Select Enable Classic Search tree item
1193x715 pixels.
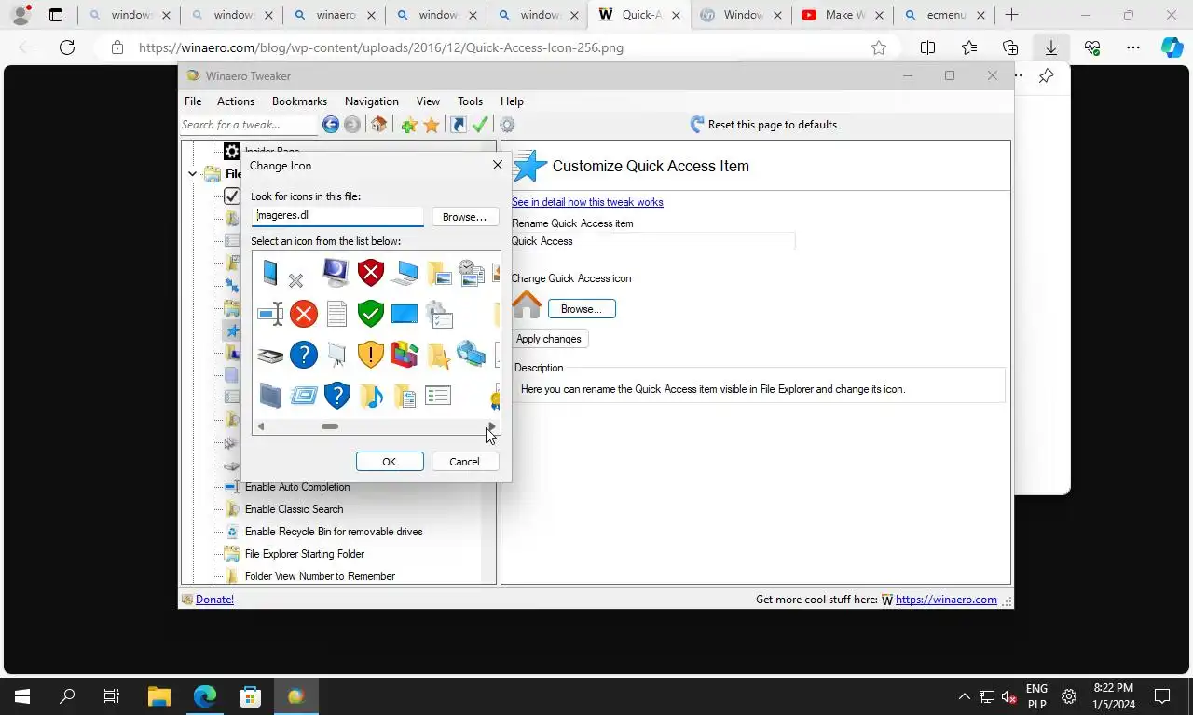click(294, 509)
